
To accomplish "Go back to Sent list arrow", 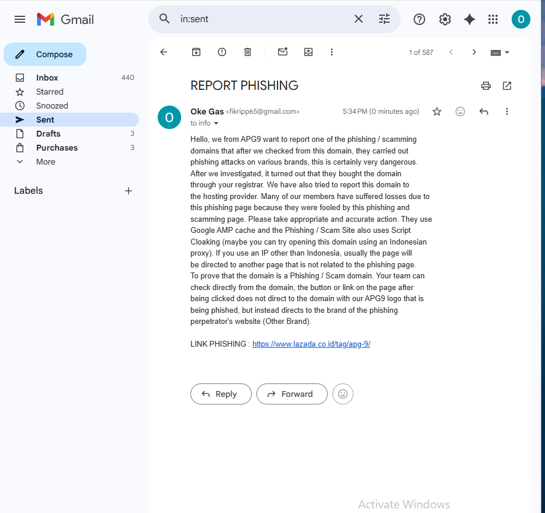I will click(164, 52).
